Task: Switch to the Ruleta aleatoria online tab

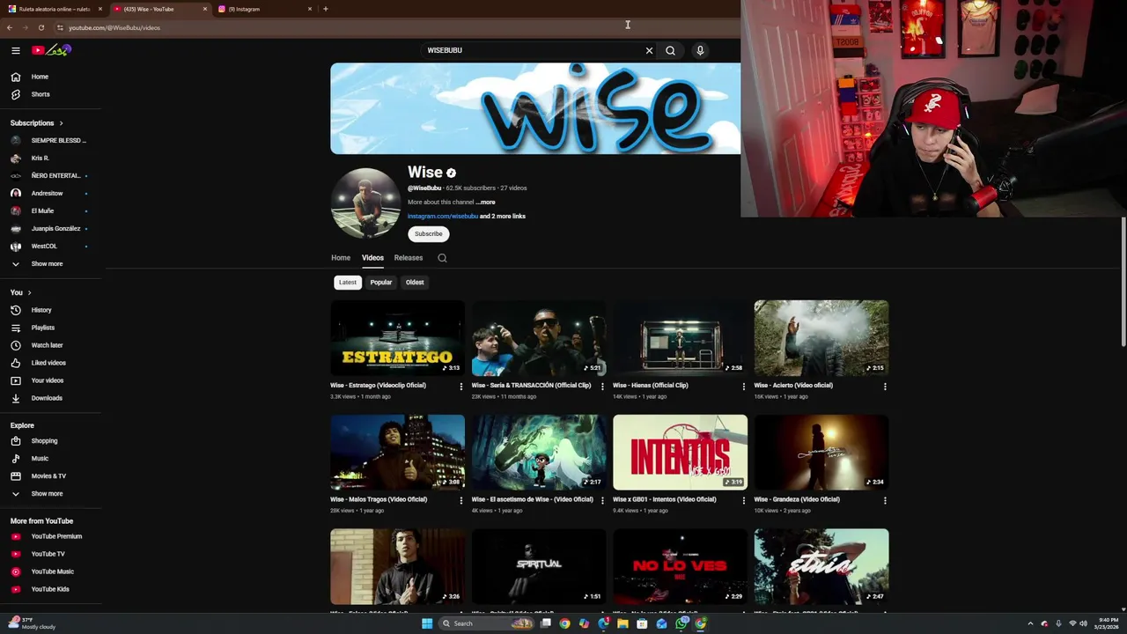Action: coord(53,9)
